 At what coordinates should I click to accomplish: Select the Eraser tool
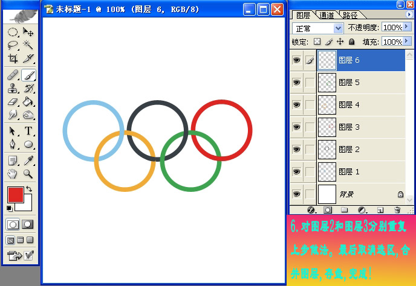(13, 102)
